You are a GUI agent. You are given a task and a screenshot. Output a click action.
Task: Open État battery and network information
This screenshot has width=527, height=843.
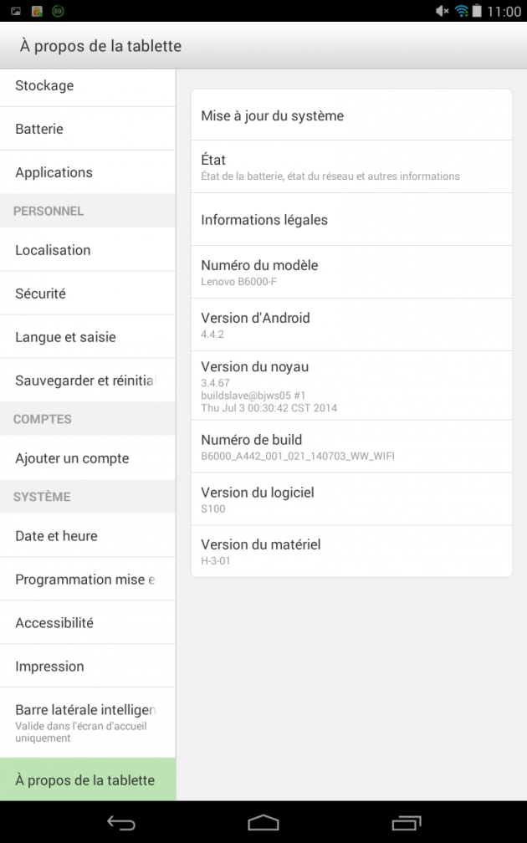pos(351,166)
